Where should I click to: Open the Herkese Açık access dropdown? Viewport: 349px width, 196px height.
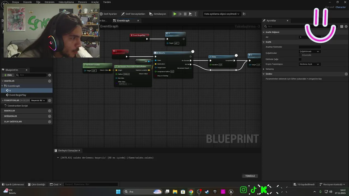(x=310, y=64)
